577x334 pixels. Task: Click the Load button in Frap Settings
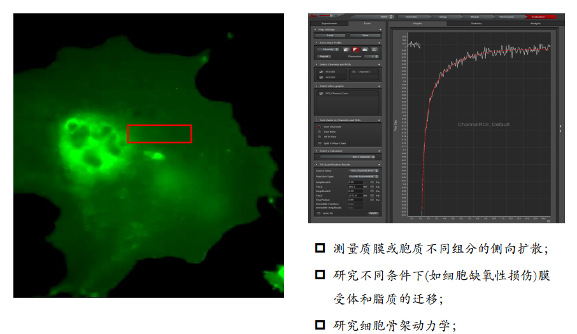pos(330,35)
